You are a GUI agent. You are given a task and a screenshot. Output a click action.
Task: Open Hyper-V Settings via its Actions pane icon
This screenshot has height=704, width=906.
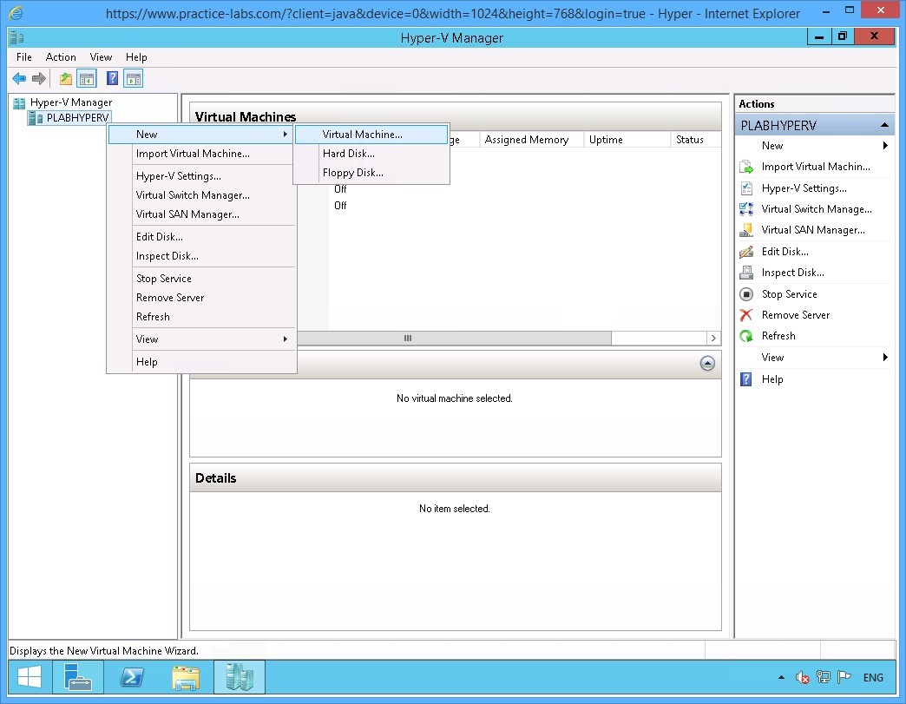coord(747,188)
